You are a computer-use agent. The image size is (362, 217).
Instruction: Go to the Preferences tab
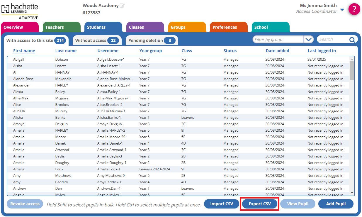coord(228,27)
